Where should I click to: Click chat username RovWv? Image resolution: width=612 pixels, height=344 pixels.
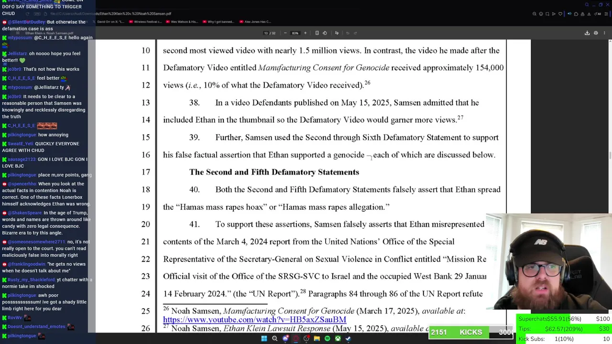tap(15, 318)
